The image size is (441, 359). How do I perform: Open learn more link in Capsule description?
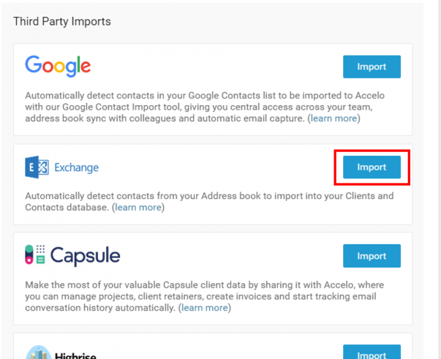[205, 308]
